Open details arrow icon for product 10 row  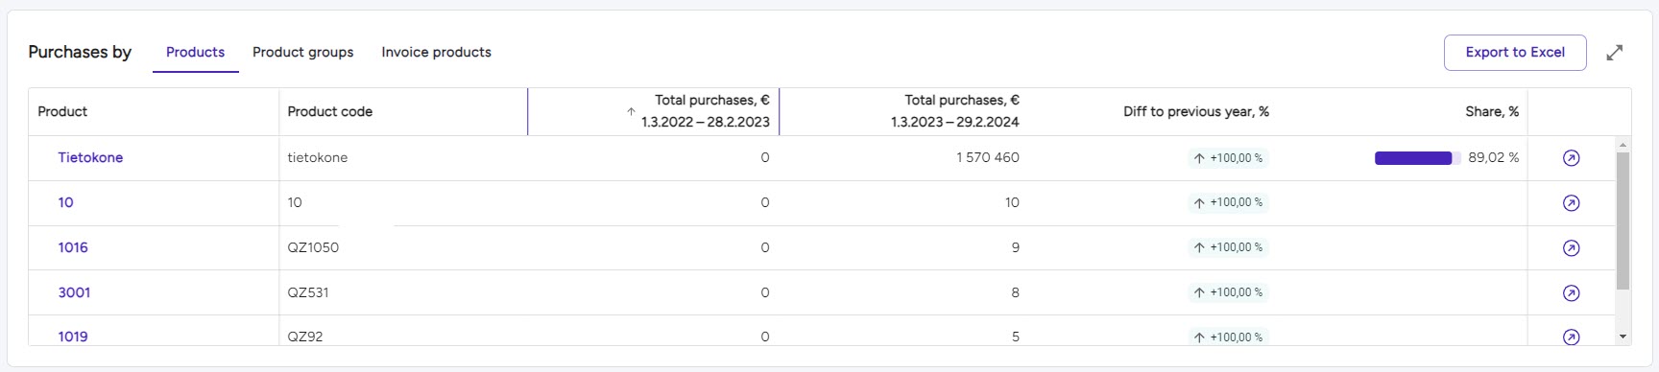click(x=1571, y=203)
